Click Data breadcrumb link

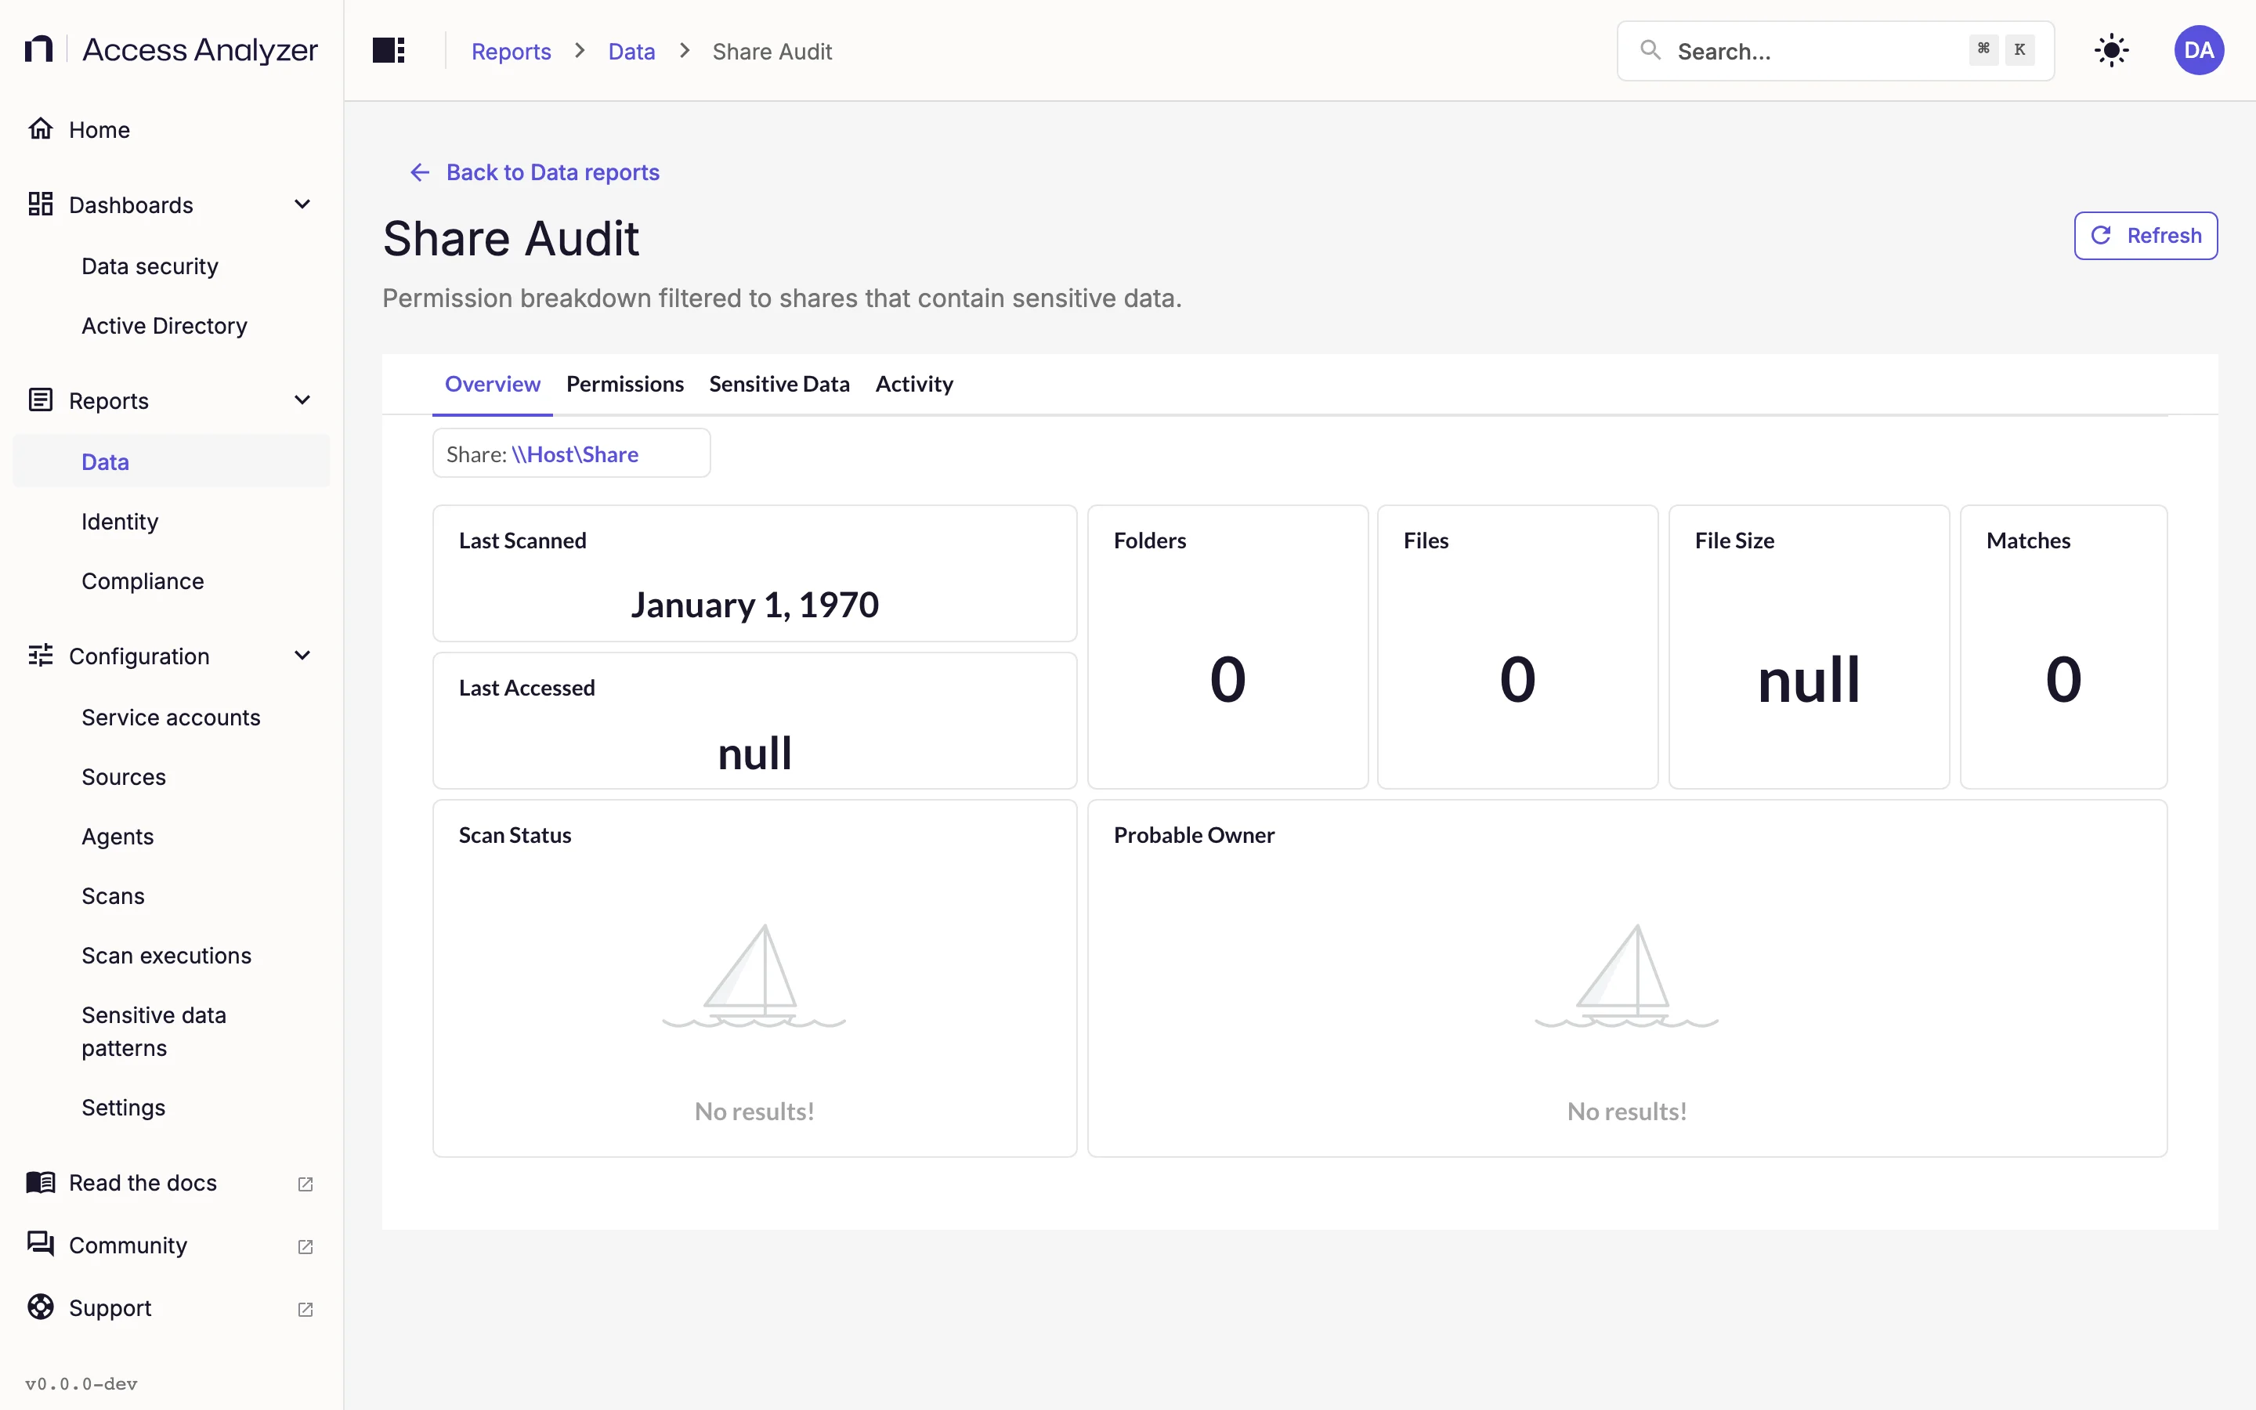(631, 51)
